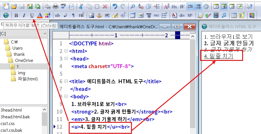This screenshot has height=134, width=261.
Task: Click the W toolbar icon
Action: coord(182,6)
